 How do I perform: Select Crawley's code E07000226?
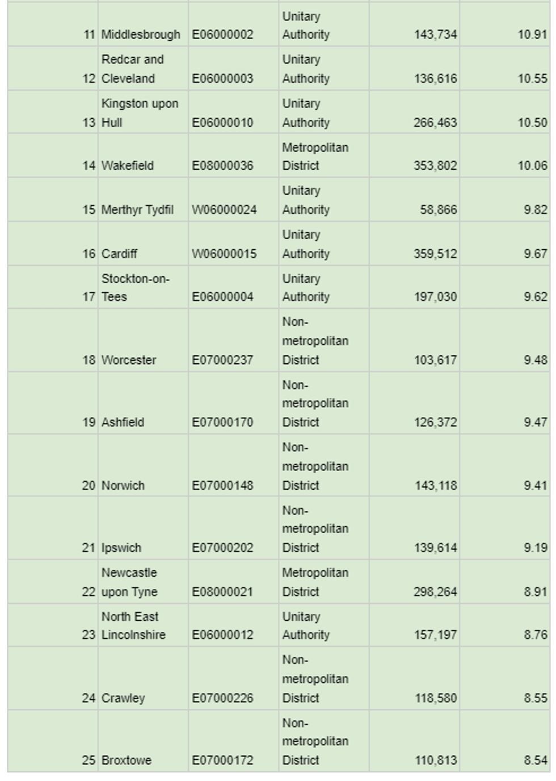(222, 698)
